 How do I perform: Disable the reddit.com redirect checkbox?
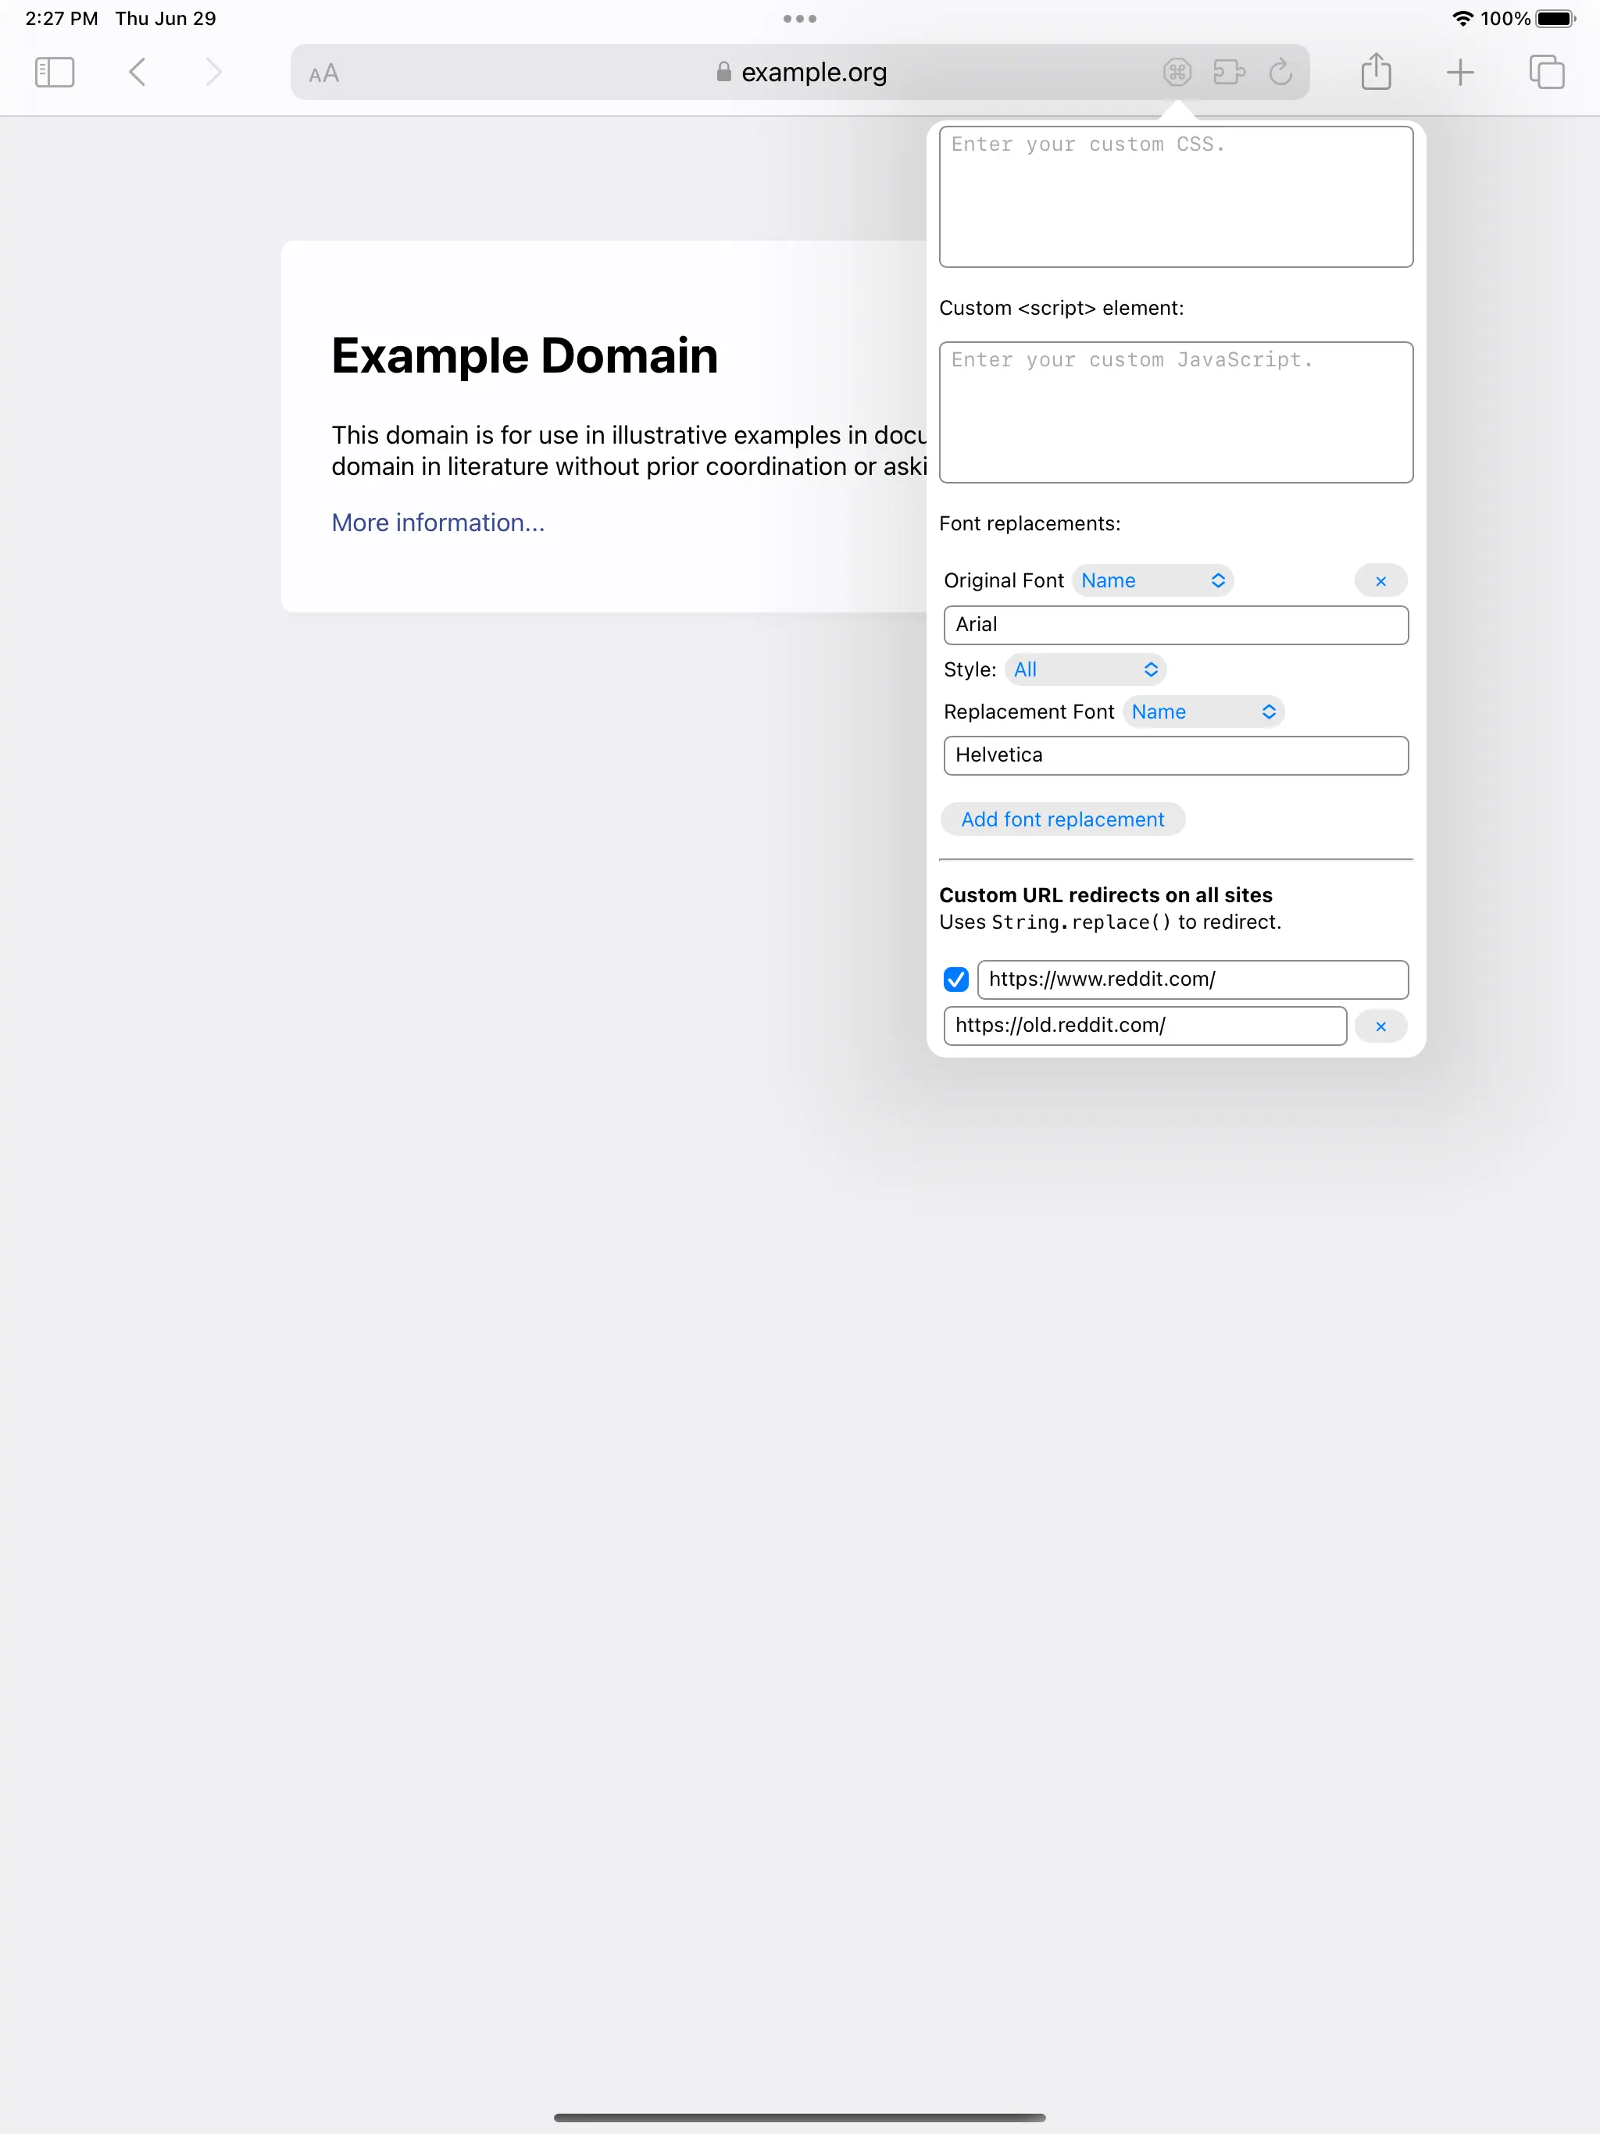(955, 980)
